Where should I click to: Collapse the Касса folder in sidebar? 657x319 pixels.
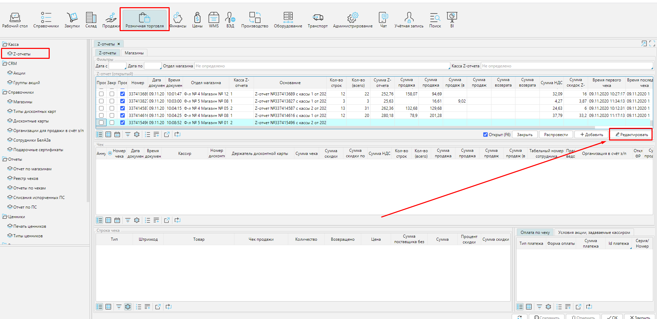click(5, 44)
